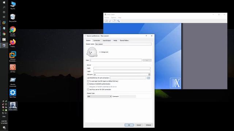Click the wrench settings icon in X2Go toolbar
Screen dimensions: 234x131
point(118,21)
